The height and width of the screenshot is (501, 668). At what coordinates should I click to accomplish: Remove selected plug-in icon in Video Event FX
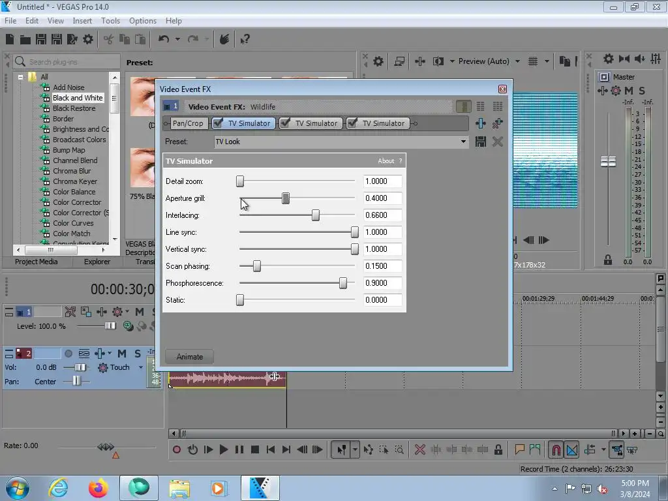coord(497,123)
